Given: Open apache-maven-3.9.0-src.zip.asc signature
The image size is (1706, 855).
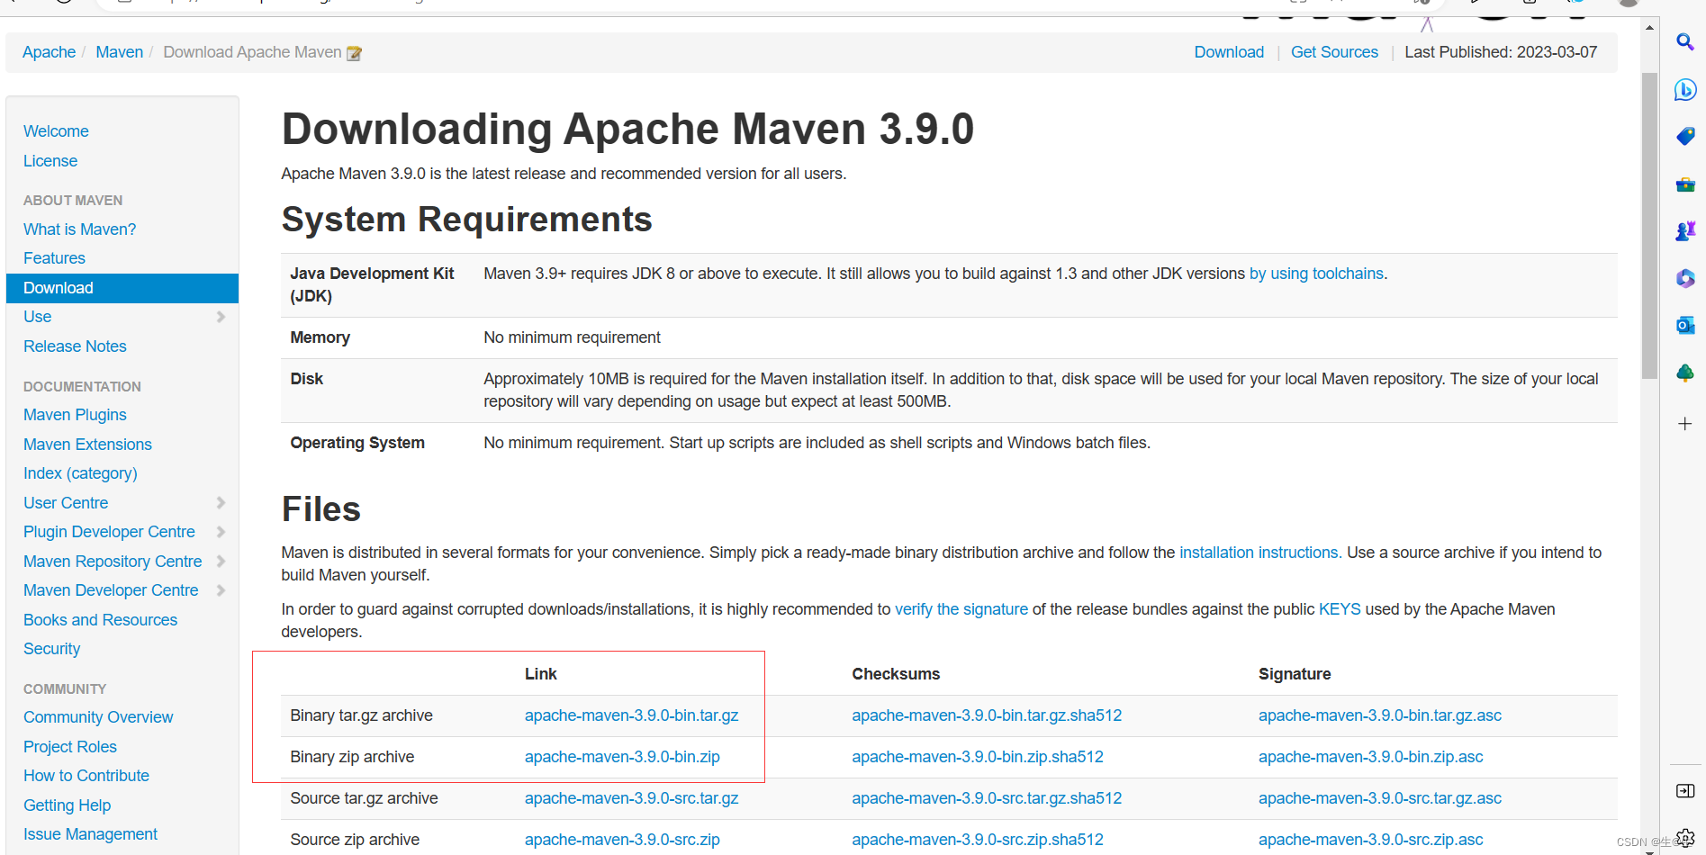Looking at the screenshot, I should tap(1370, 840).
